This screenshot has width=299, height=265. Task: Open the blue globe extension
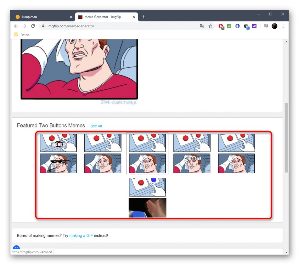click(x=237, y=26)
